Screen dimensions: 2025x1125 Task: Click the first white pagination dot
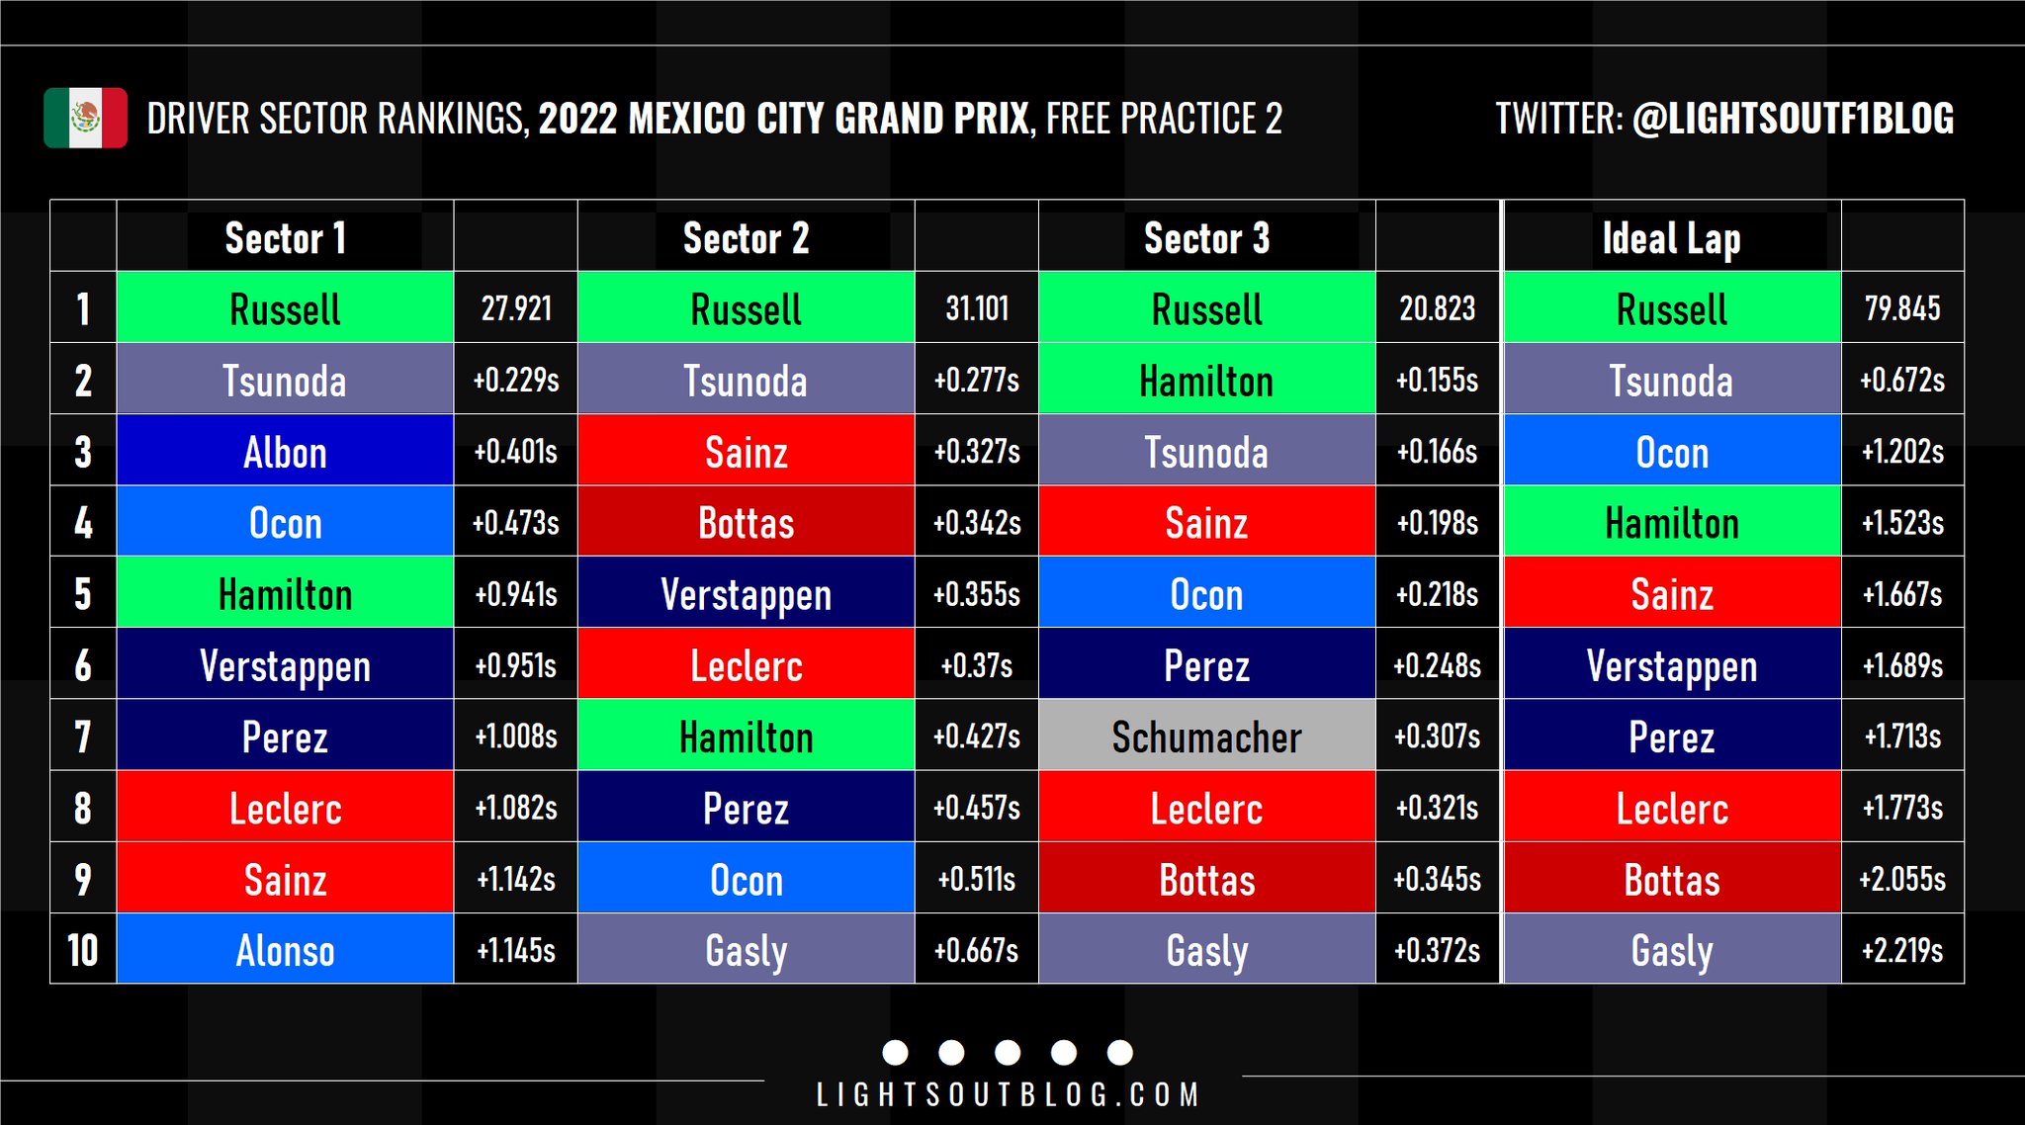(x=895, y=1053)
